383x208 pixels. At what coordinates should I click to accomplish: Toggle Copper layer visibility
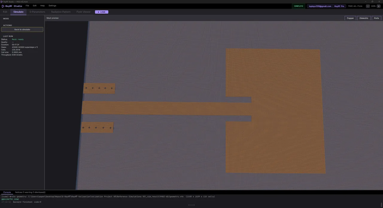(350, 18)
